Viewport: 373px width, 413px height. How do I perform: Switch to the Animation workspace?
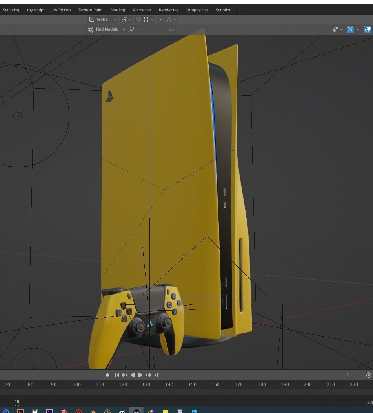pyautogui.click(x=142, y=10)
